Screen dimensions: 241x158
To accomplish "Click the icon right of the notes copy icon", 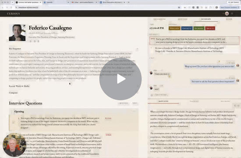I will click(238, 106).
